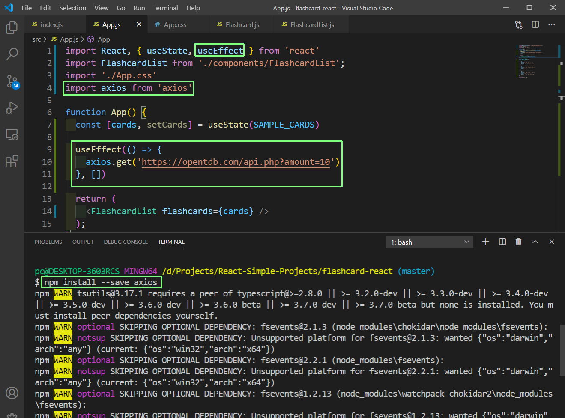Click 'pc@DESKTOP-3603RCS' in terminal prompt

77,271
